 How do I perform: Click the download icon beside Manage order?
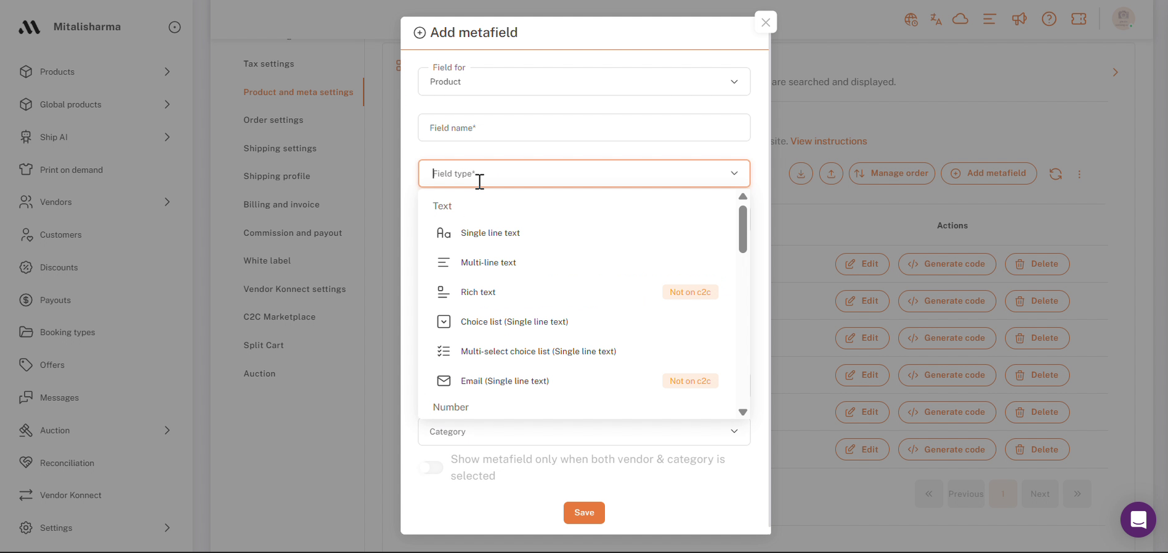tap(801, 174)
